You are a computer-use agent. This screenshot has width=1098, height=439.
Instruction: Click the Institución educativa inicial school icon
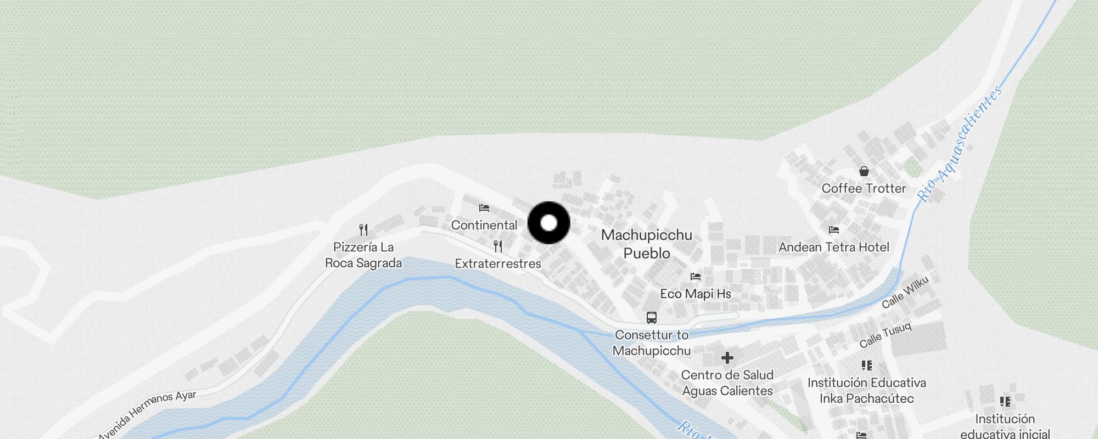pyautogui.click(x=1005, y=402)
